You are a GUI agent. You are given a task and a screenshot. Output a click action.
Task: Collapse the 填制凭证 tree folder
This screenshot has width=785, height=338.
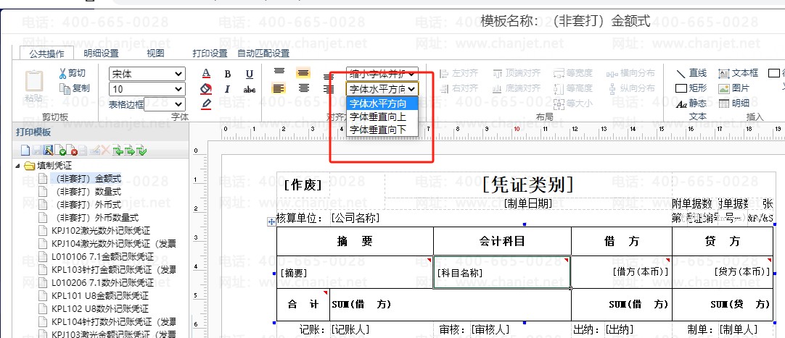tap(18, 166)
